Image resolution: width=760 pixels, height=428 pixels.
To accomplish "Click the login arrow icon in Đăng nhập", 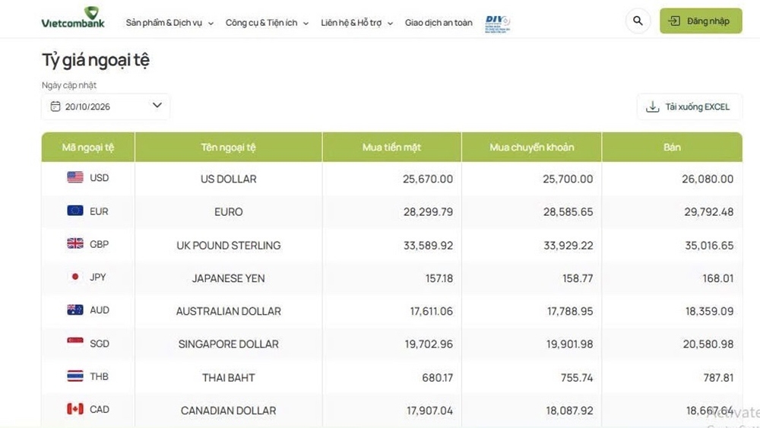I will pos(674,21).
